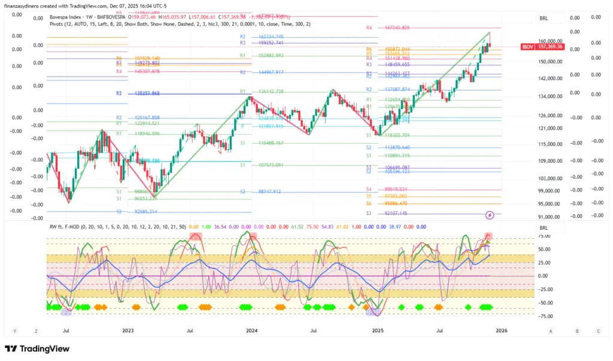Select the Z scale circle button
The height and width of the screenshot is (361, 613).
pos(36,330)
